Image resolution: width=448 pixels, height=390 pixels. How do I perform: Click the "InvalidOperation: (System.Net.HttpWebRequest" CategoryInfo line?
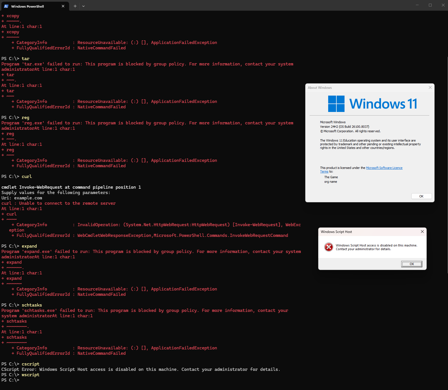click(x=156, y=225)
